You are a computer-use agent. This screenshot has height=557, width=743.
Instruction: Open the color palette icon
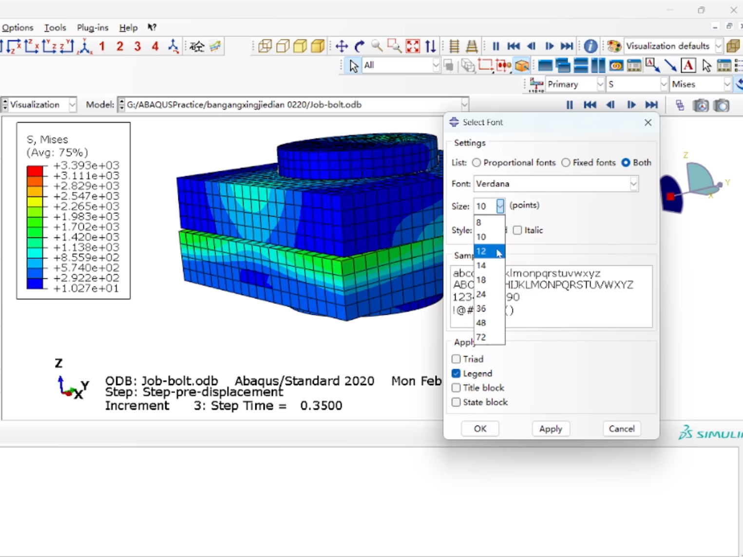click(614, 46)
